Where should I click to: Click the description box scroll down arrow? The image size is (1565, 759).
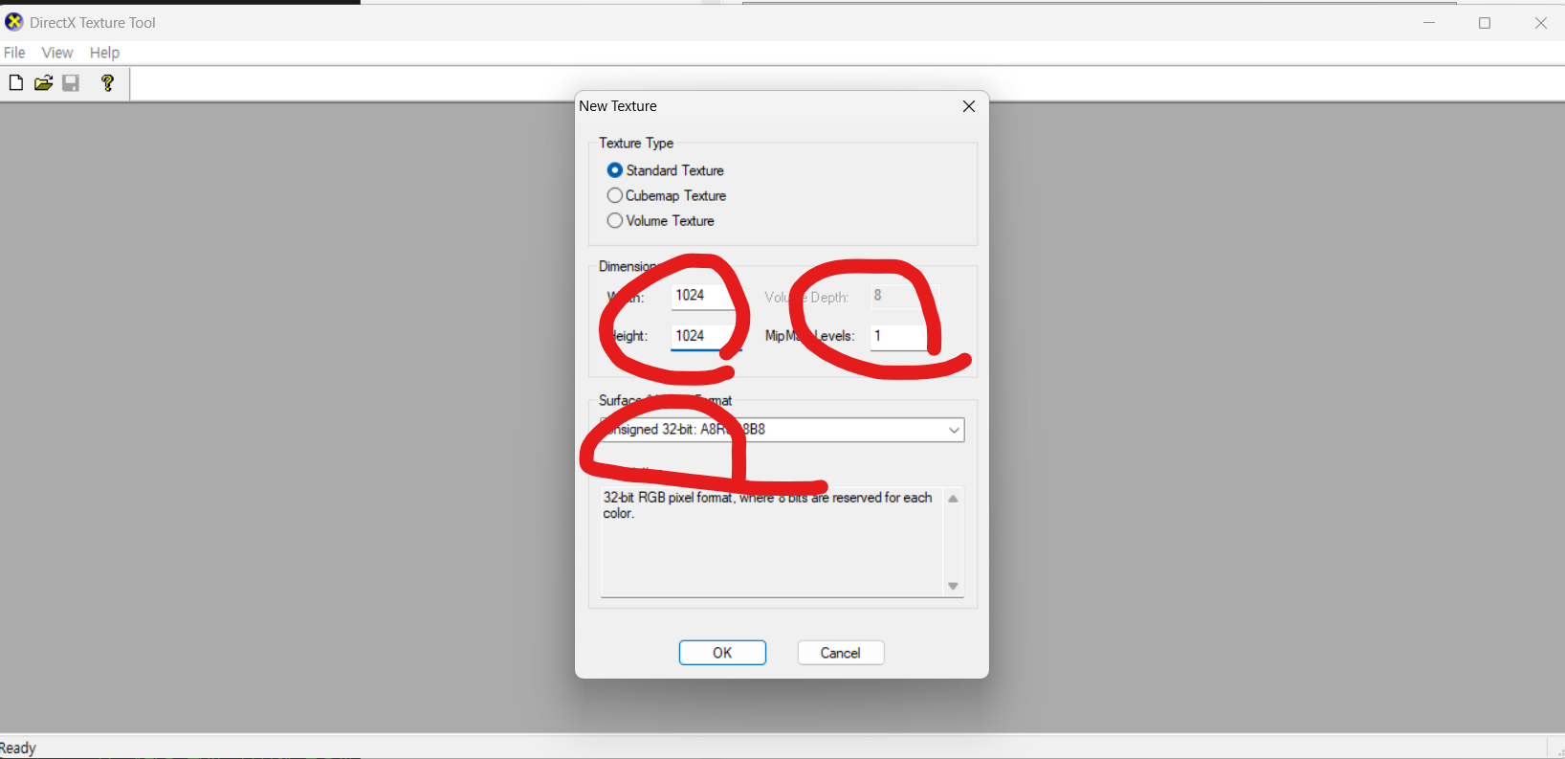click(x=953, y=586)
